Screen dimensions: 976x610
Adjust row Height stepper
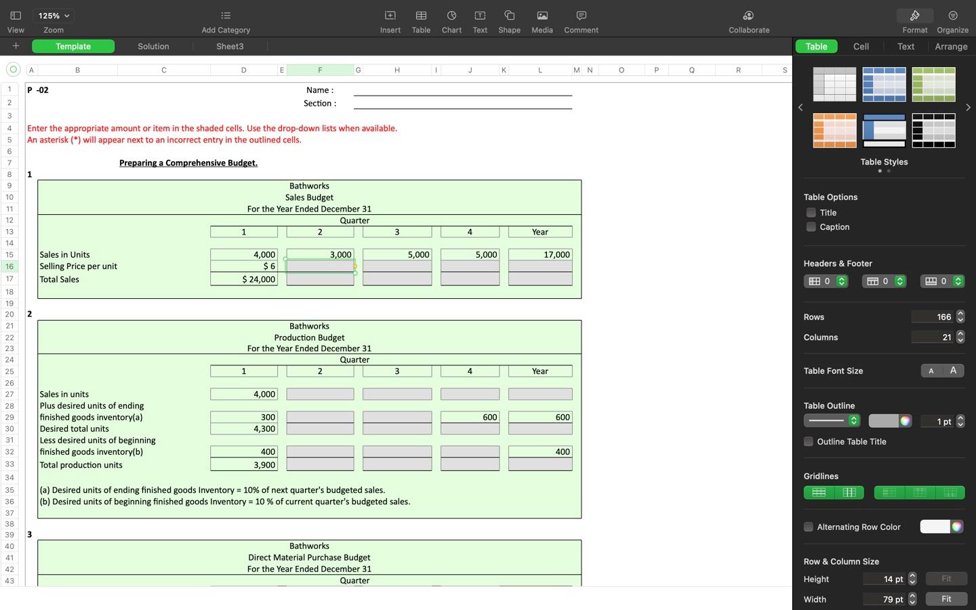click(x=912, y=579)
